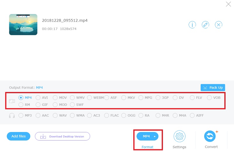Remove the video with the circled X icon
The image size is (234, 151).
218,25
